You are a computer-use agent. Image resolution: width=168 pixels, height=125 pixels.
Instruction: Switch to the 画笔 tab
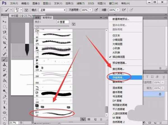click(x=38, y=17)
